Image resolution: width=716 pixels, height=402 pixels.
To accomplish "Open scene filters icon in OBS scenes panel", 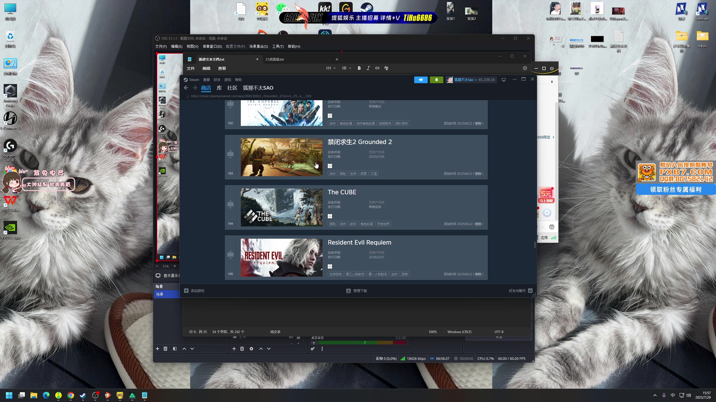I will (175, 349).
